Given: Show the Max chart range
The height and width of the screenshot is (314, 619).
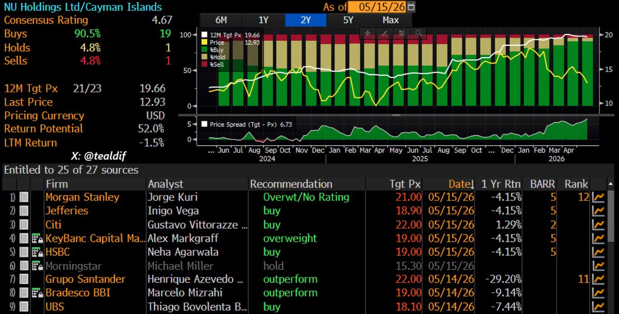Looking at the screenshot, I should pyautogui.click(x=391, y=20).
